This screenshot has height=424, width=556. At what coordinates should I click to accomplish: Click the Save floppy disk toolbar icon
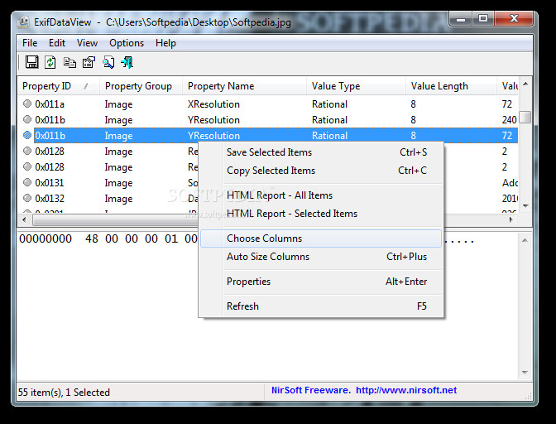(32, 62)
